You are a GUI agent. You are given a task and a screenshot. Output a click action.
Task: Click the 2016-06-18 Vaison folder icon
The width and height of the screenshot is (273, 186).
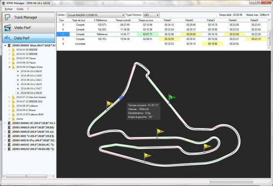point(13,62)
